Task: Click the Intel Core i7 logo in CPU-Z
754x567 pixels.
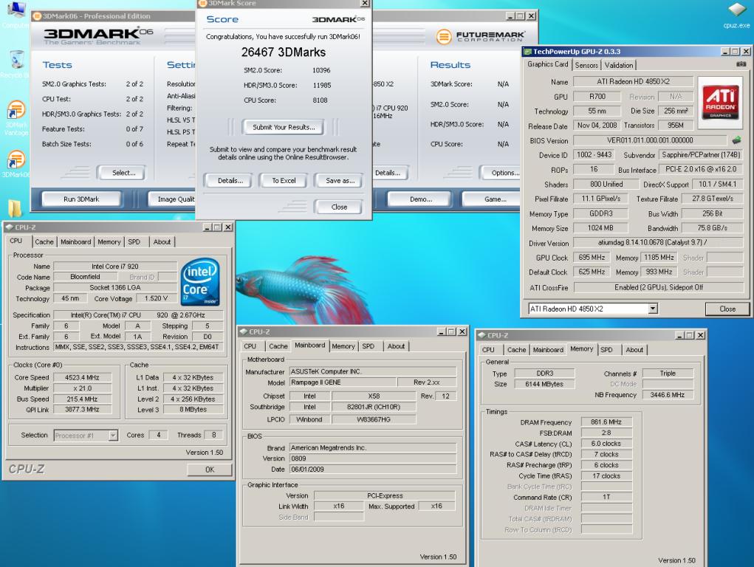Action: (201, 282)
